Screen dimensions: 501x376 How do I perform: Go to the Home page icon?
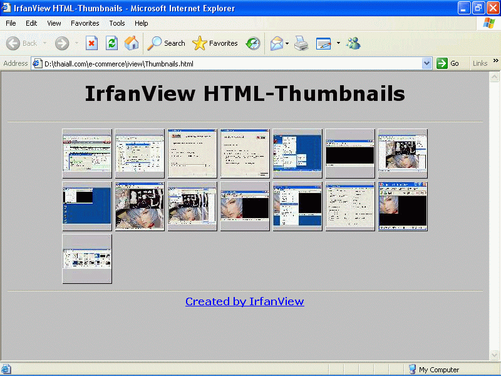click(x=132, y=43)
